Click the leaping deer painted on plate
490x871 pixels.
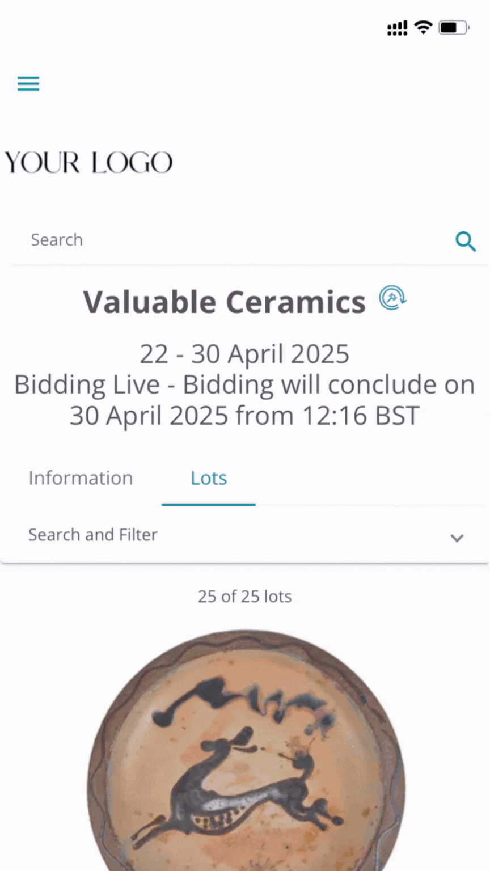click(238, 788)
